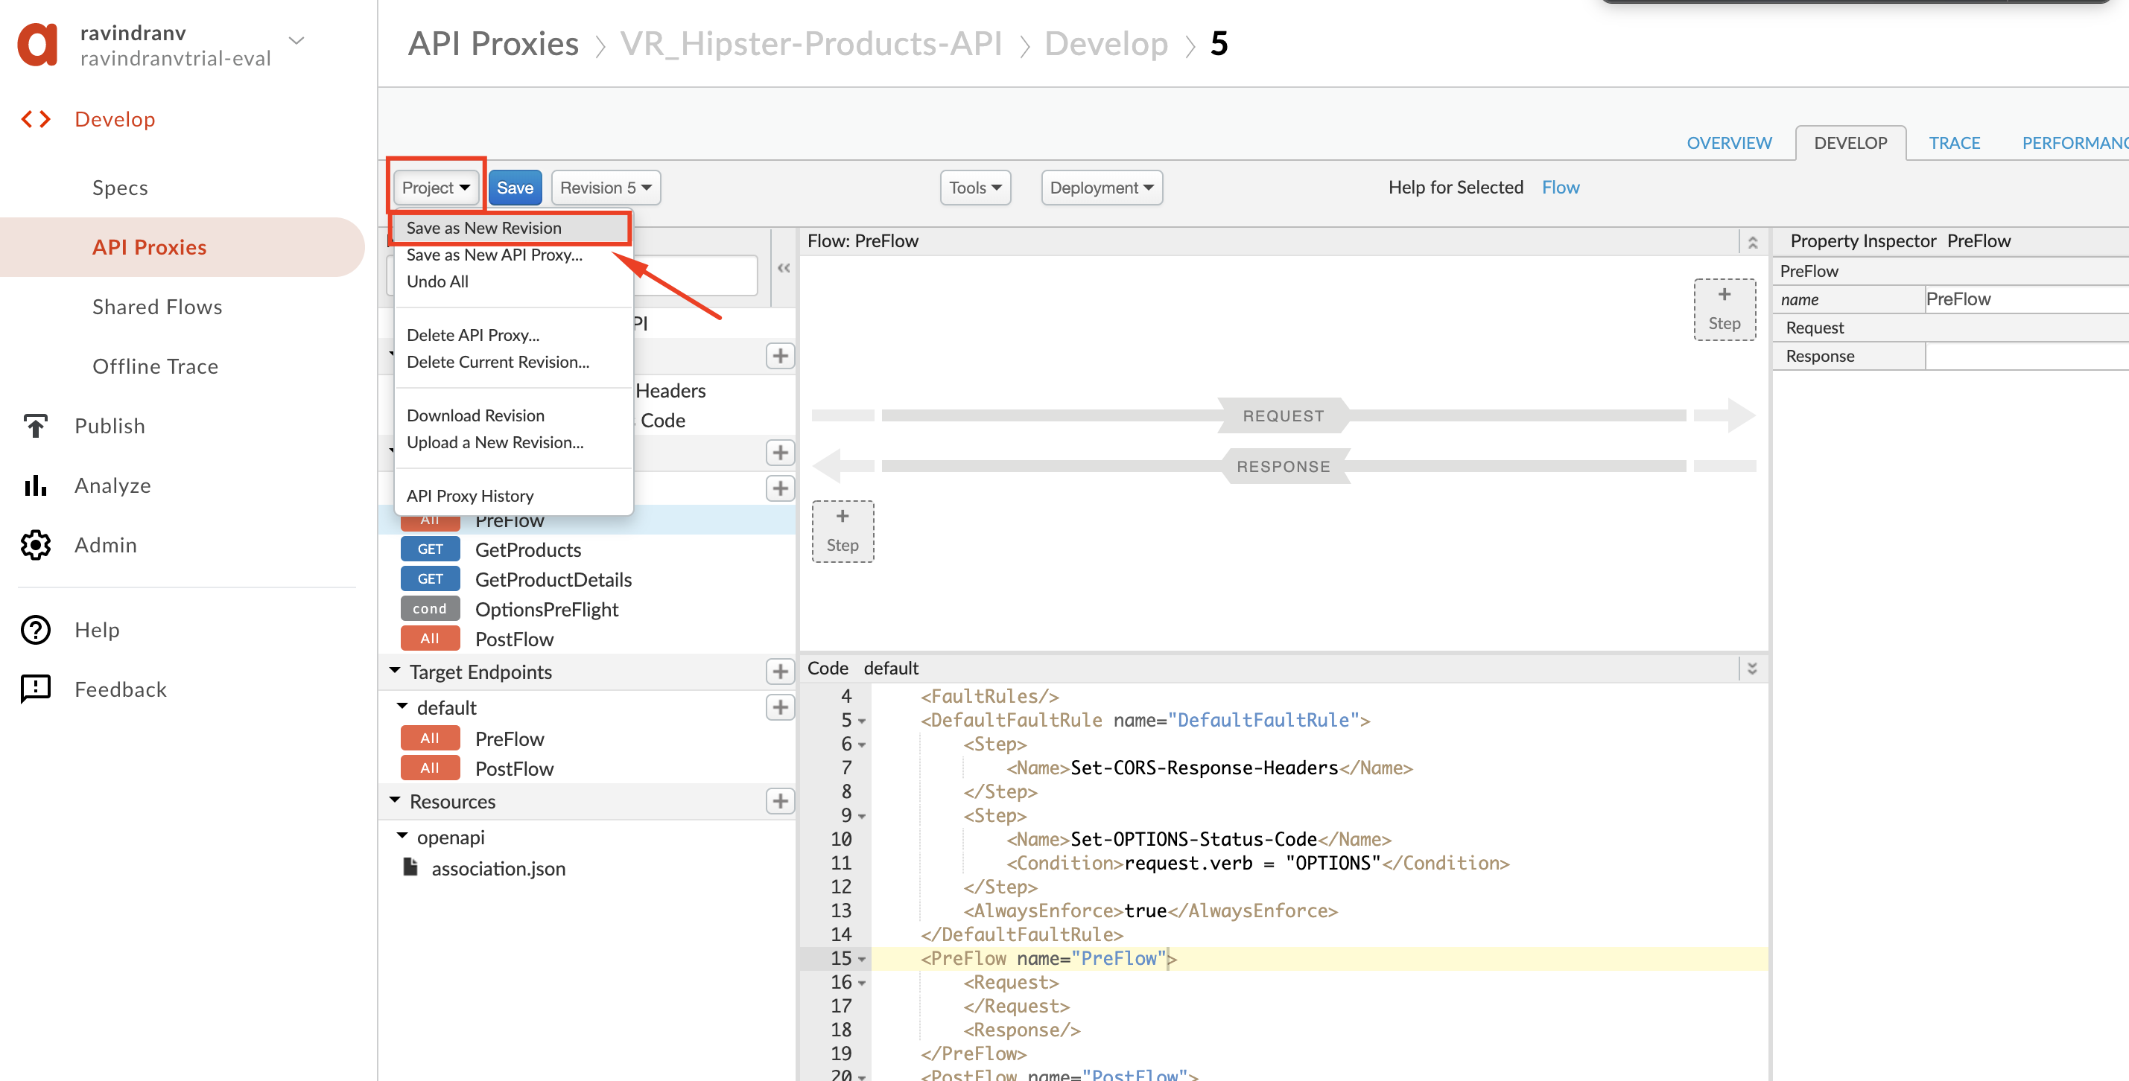Open VR_Hipster-Products-API breadcrumb link

[810, 43]
